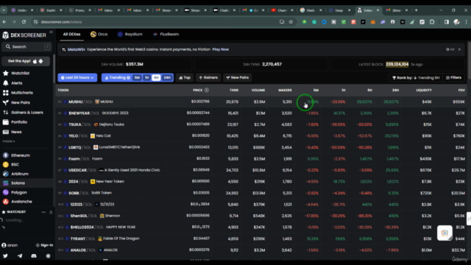Sort by VOLUME column header
The image size is (471, 265).
coord(258,90)
